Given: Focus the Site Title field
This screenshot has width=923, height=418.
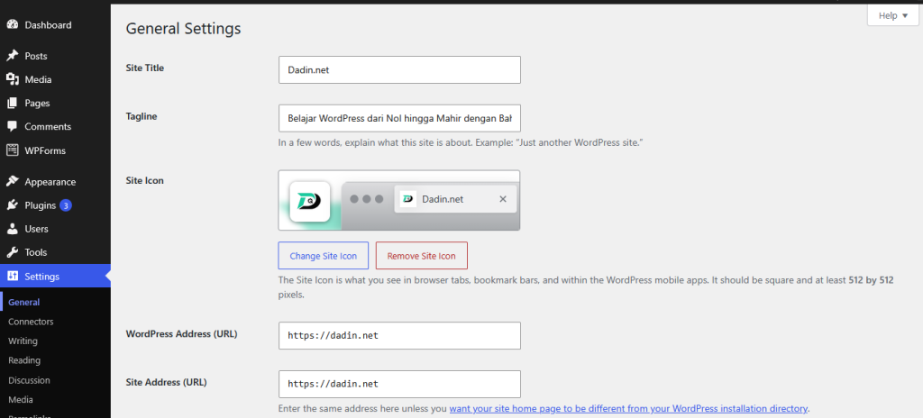Looking at the screenshot, I should 399,69.
